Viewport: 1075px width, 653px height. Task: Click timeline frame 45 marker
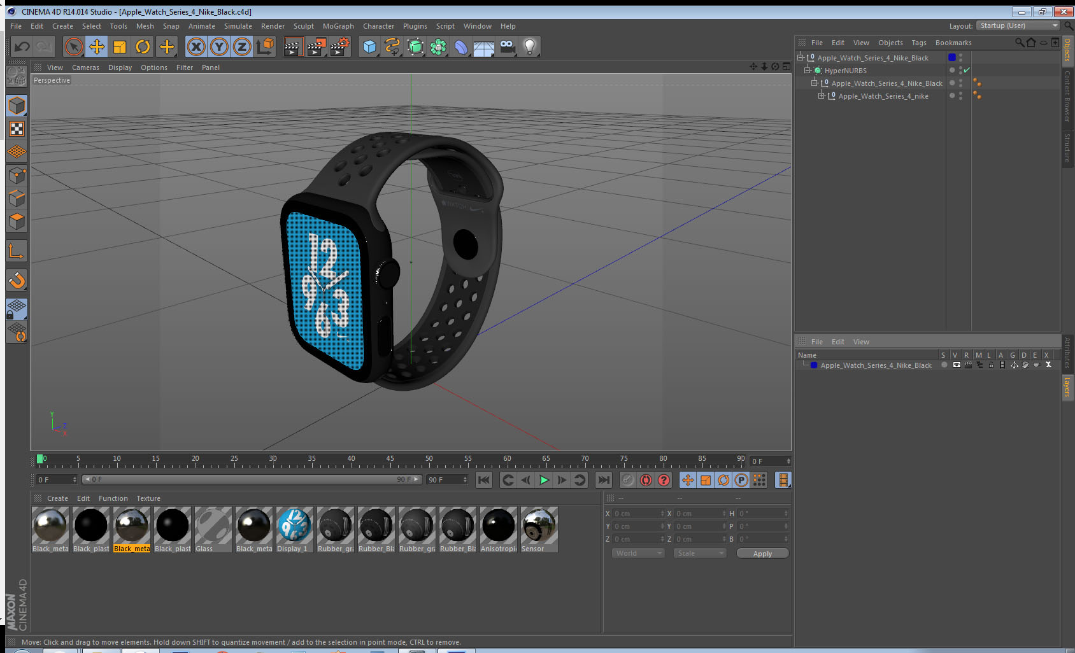(x=390, y=460)
